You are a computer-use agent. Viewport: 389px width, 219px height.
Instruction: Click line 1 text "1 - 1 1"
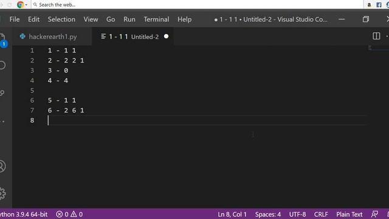pos(62,50)
